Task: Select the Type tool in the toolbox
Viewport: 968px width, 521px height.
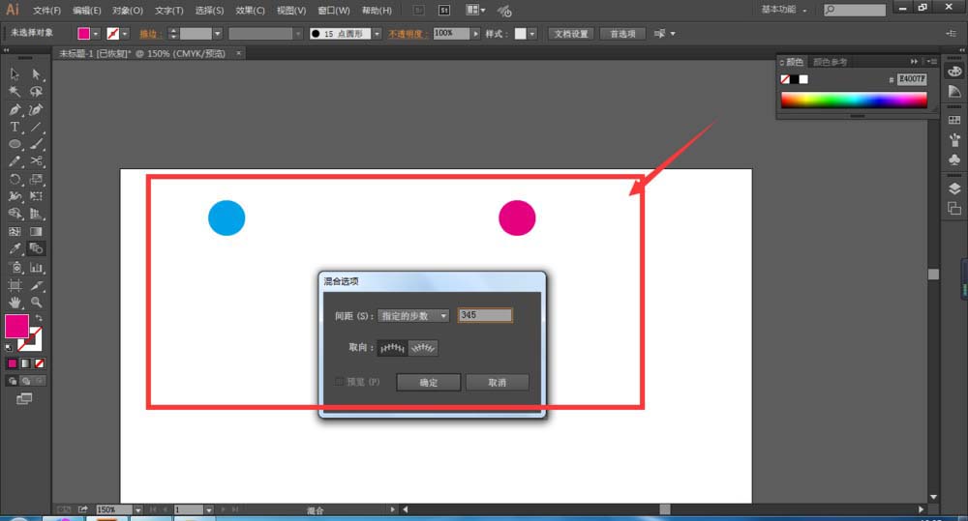Action: click(15, 127)
